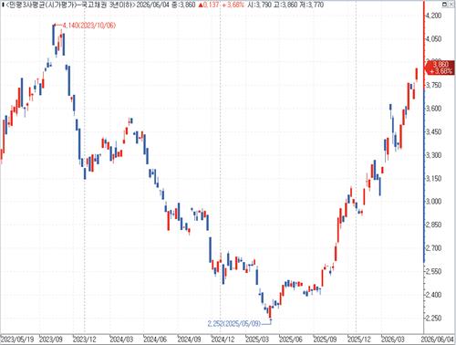This screenshot has height=345, width=456.
Task: Click the small marker icon before chart title
Action: pyautogui.click(x=3, y=5)
